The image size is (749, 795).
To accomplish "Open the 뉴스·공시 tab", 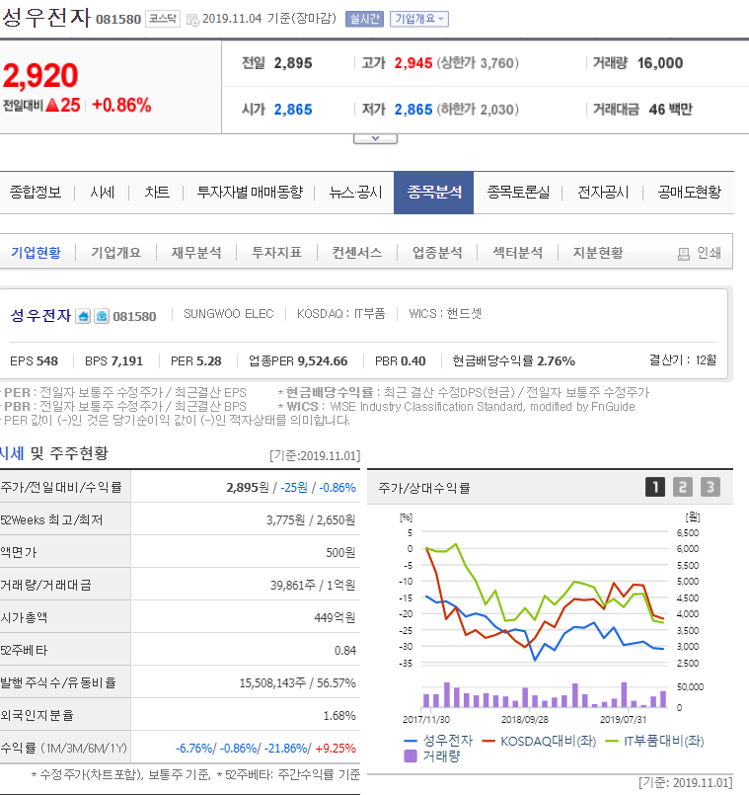I will (355, 193).
